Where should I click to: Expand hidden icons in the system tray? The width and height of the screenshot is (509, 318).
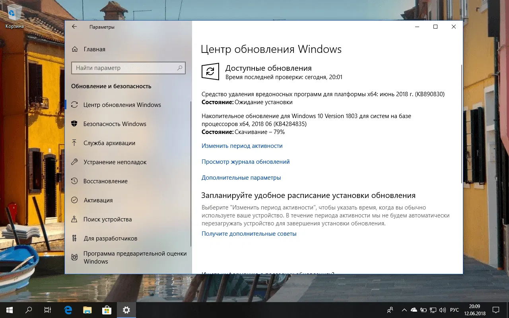click(x=404, y=310)
